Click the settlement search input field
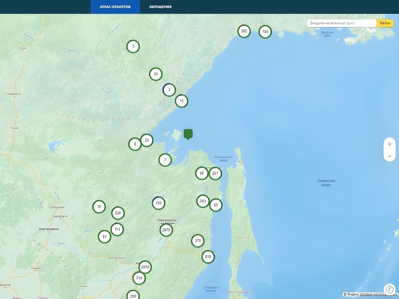This screenshot has height=299, width=399. (x=341, y=23)
